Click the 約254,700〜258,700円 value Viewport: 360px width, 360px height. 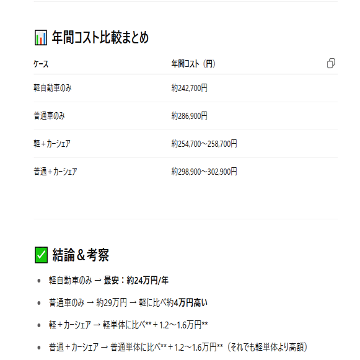(x=204, y=144)
